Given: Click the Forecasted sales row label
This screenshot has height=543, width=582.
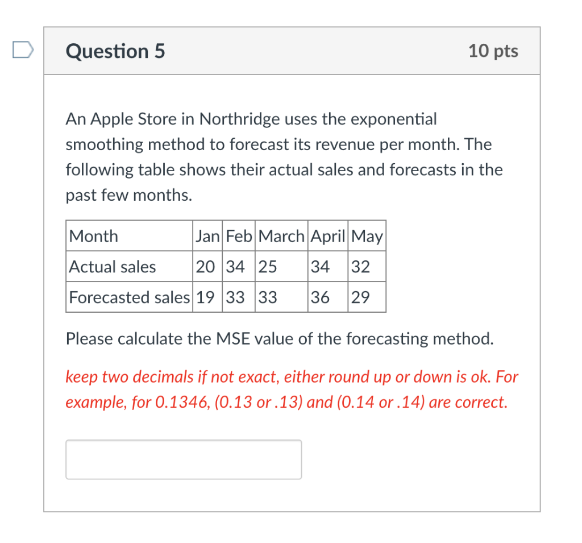Looking at the screenshot, I should tap(128, 297).
